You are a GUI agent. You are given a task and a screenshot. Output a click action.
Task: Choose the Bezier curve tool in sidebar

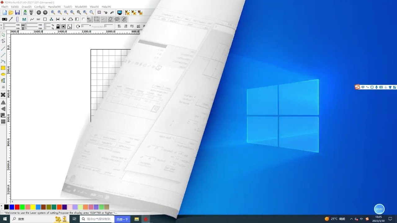(x=3, y=62)
